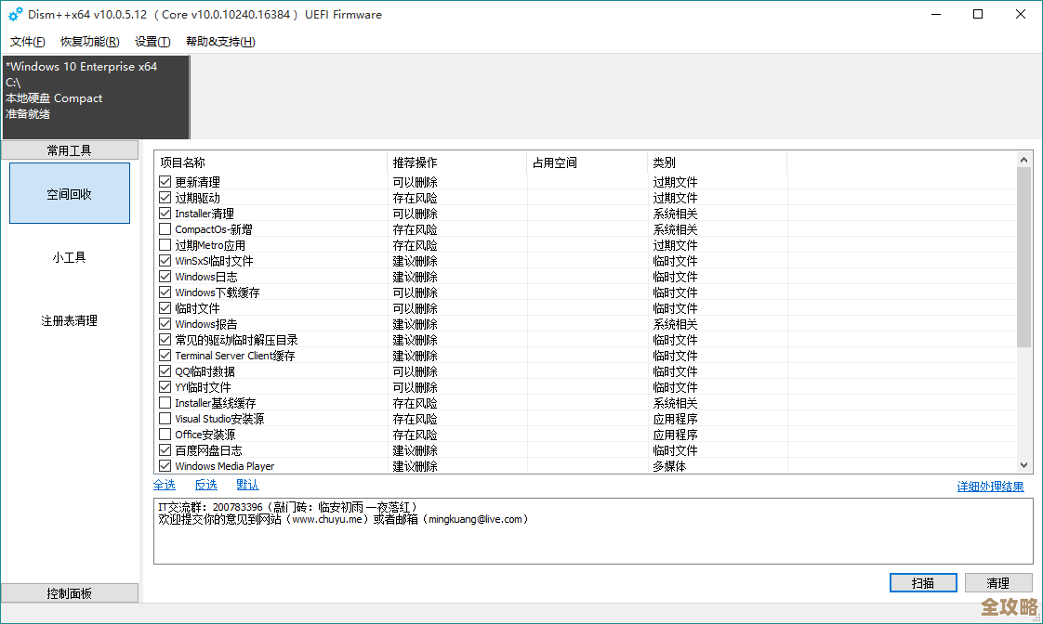Uncheck the 更新清理 item
1043x624 pixels.
coord(165,181)
